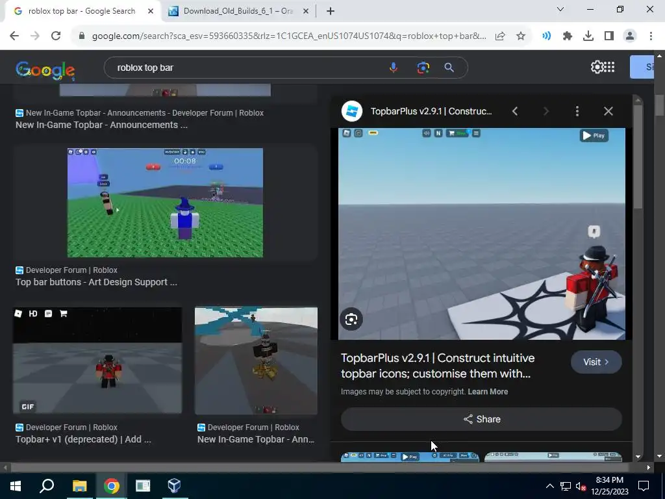The height and width of the screenshot is (499, 665).
Task: Open tab search dropdown chevron
Action: 560,9
